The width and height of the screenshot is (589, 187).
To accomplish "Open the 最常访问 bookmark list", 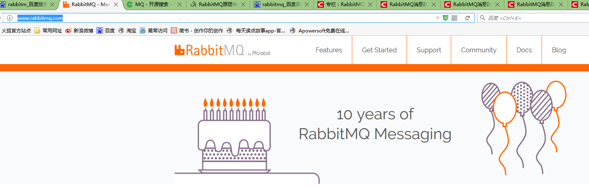I will tap(154, 30).
